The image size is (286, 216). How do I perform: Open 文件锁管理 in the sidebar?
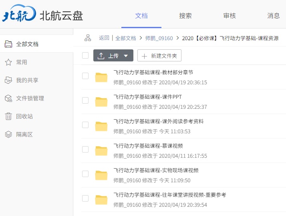click(x=30, y=98)
